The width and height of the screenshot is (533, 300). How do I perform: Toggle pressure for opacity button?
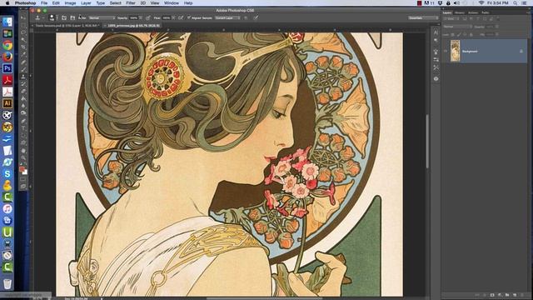(x=148, y=17)
